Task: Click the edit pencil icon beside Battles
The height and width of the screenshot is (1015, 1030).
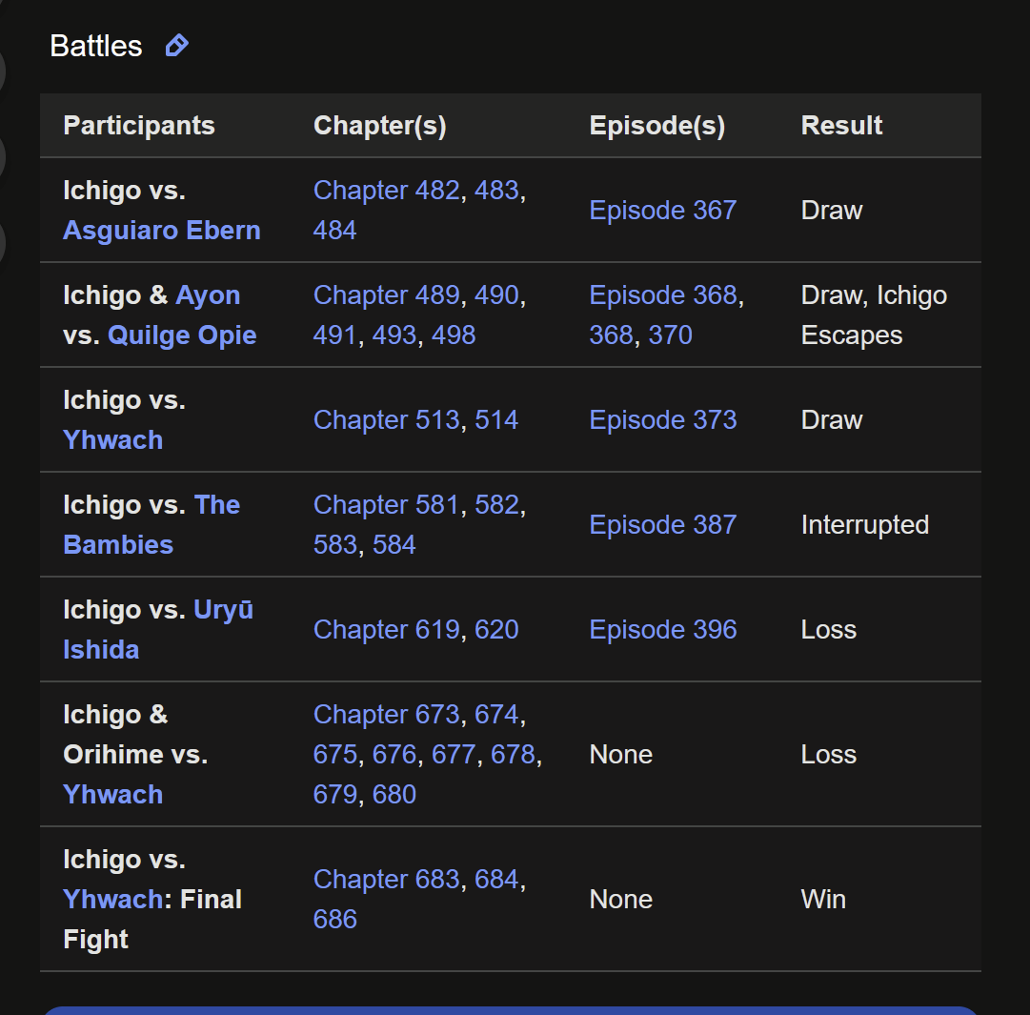Action: [x=176, y=46]
